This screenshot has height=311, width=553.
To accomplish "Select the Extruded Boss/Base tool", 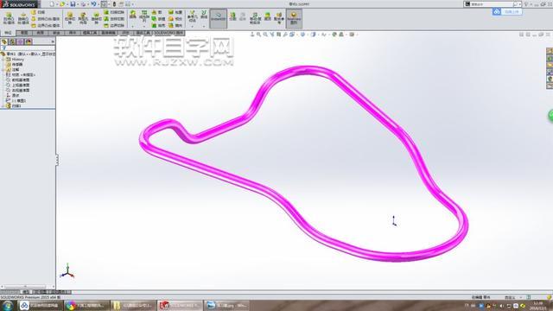I will (x=9, y=18).
